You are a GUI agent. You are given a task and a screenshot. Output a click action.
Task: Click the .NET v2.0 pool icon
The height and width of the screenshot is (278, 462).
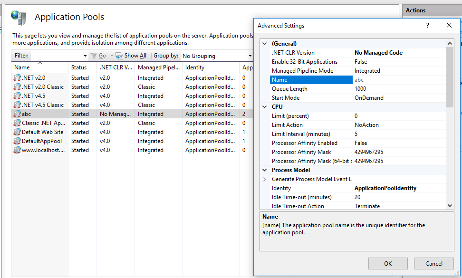pos(17,78)
